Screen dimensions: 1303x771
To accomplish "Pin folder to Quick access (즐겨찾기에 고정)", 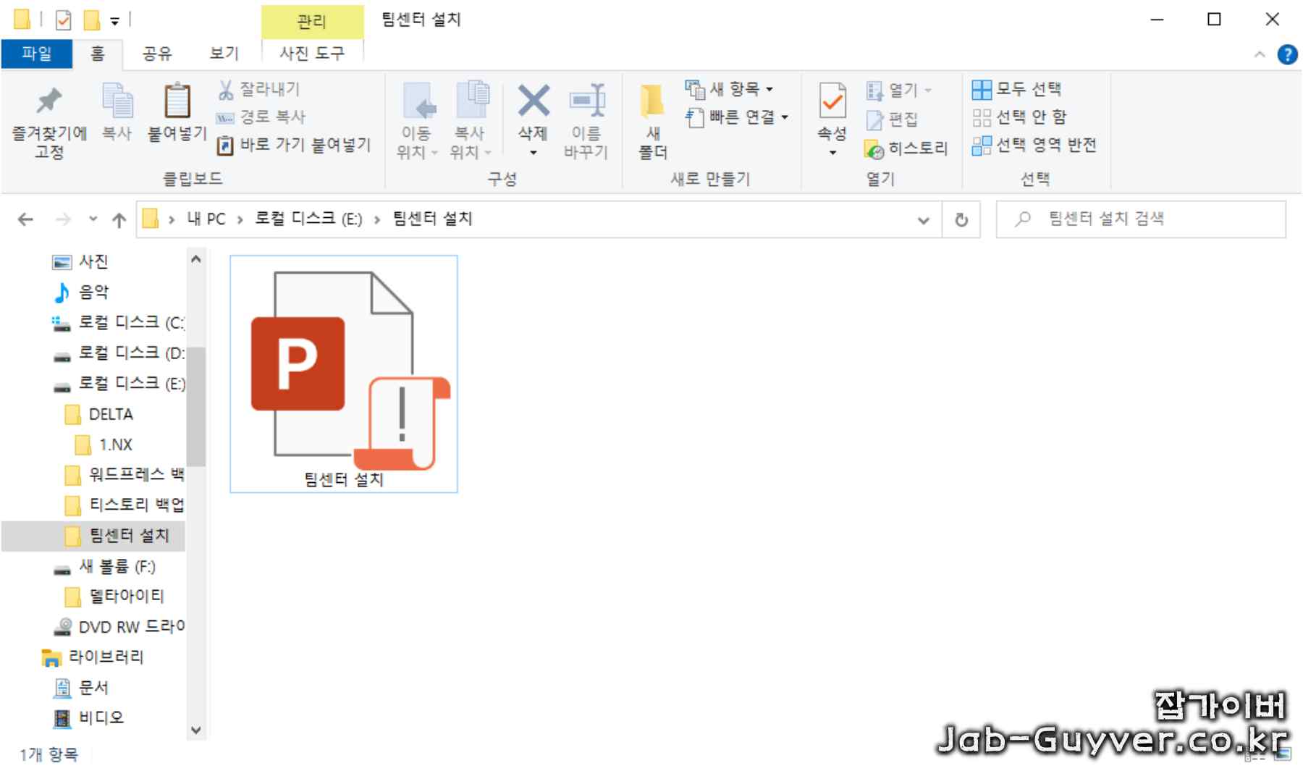I will tap(49, 121).
